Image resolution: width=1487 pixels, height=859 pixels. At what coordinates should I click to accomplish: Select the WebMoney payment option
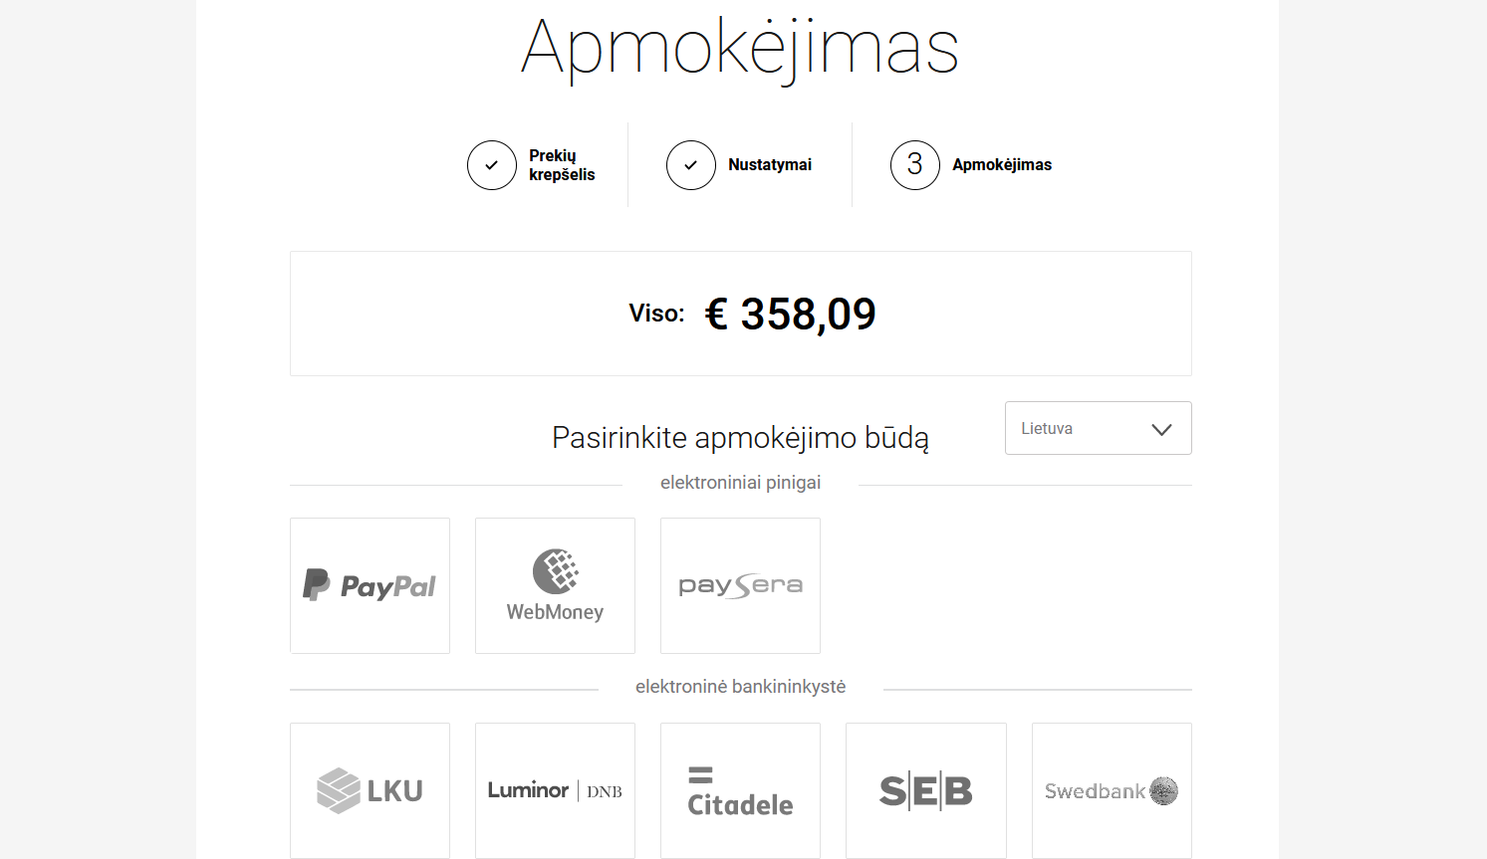point(555,585)
